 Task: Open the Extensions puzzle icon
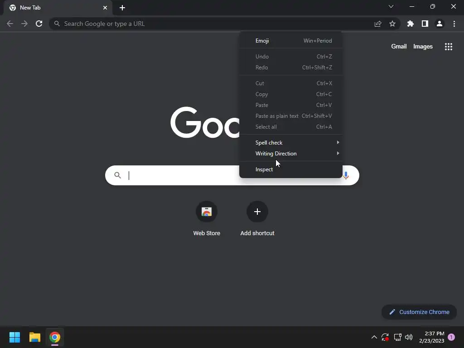point(411,24)
